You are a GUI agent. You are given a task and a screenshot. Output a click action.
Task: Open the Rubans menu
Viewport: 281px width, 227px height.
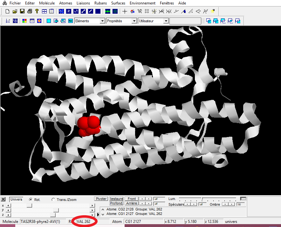coord(100,3)
